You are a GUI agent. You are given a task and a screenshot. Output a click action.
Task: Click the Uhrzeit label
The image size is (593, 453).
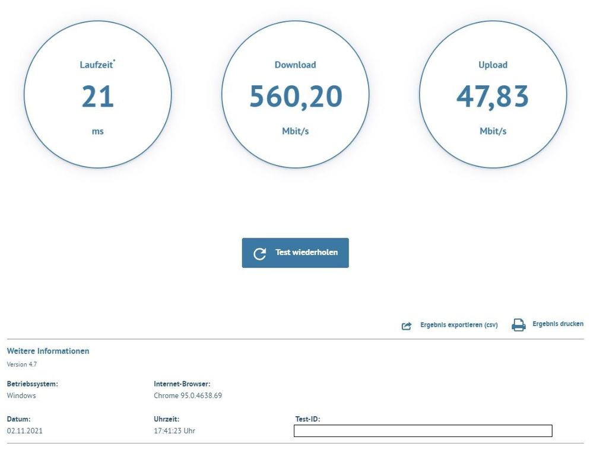(166, 419)
